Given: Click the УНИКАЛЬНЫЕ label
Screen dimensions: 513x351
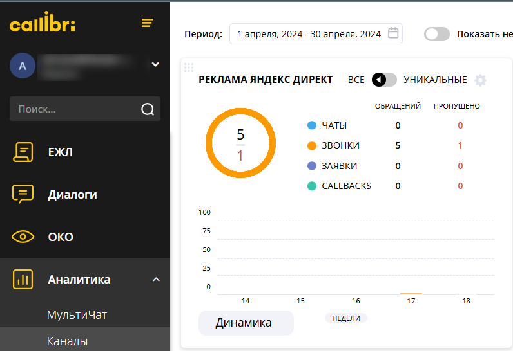Looking at the screenshot, I should click(435, 80).
